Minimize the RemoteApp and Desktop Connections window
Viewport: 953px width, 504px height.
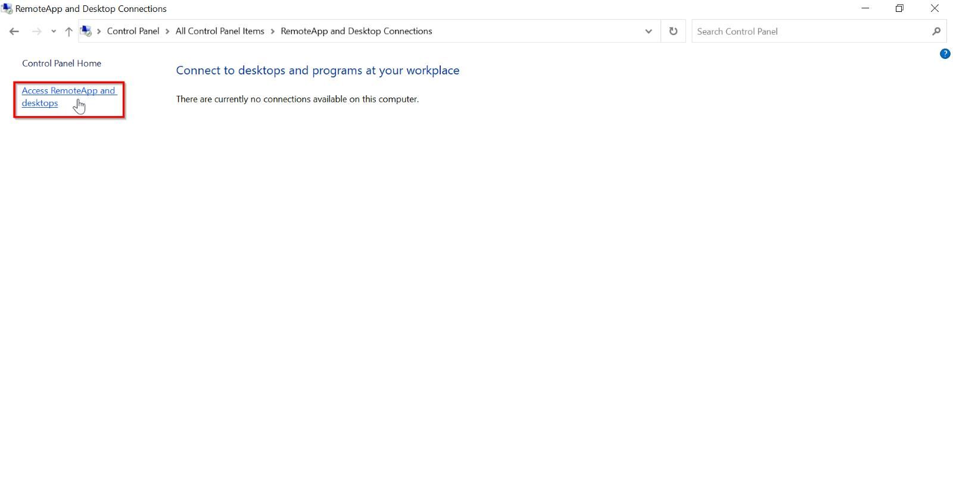point(865,8)
